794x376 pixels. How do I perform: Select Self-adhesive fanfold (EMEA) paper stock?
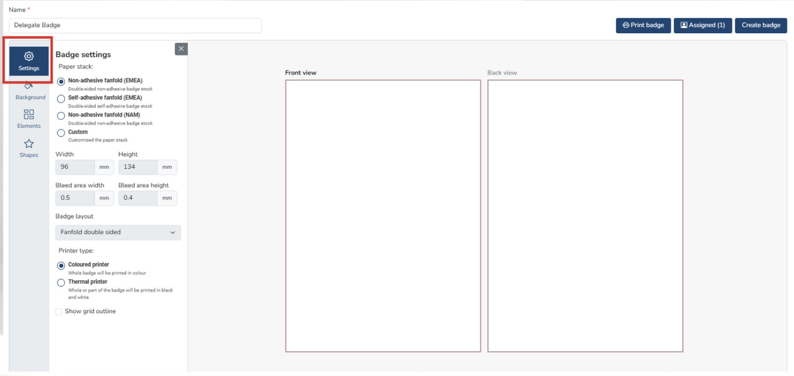pyautogui.click(x=61, y=99)
